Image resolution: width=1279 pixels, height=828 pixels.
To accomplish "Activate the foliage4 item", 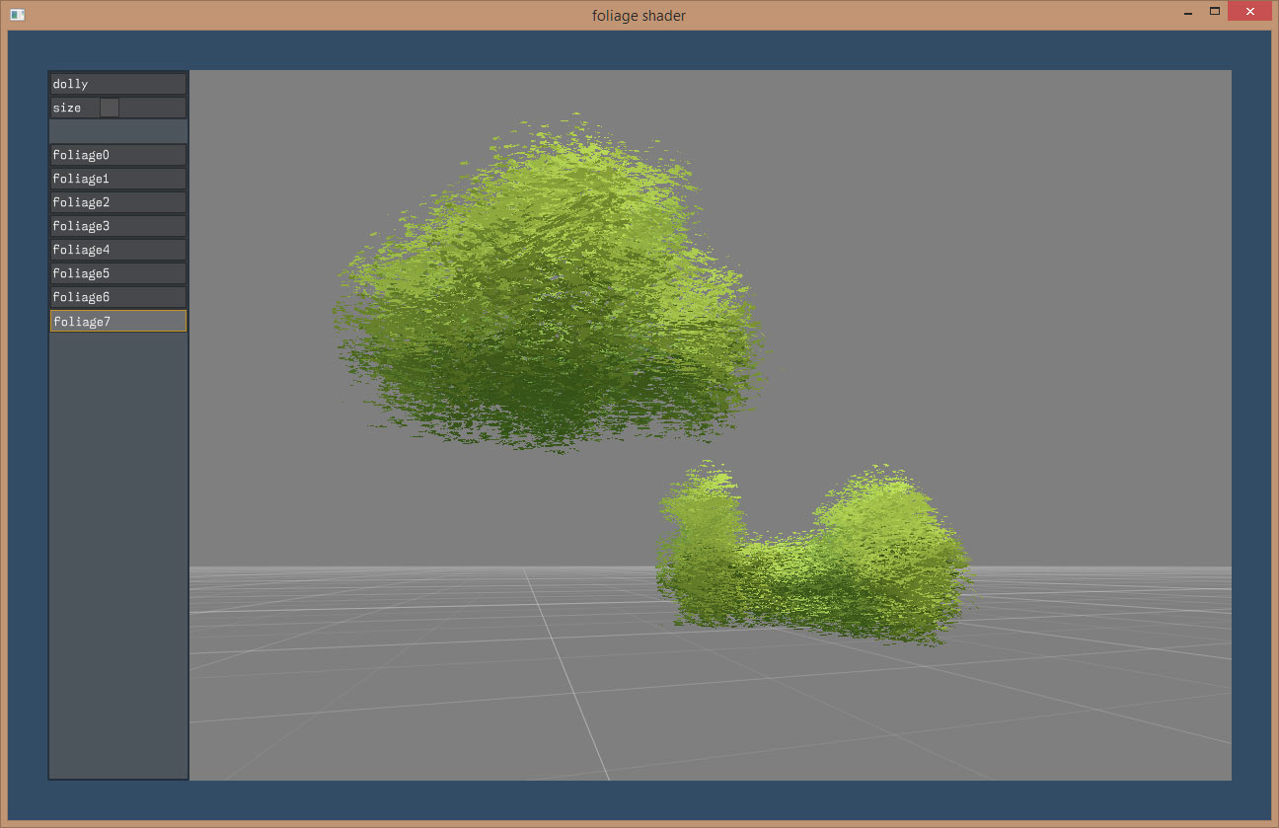I will tap(118, 250).
